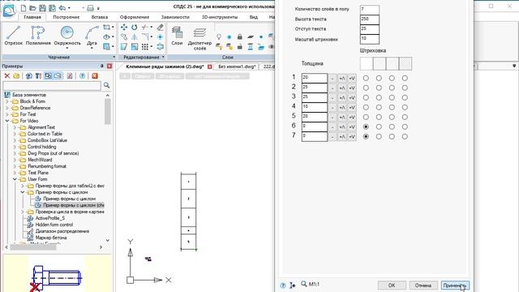Click the lightbulb layer on/off icon
This screenshot has width=519, height=292.
219,36
